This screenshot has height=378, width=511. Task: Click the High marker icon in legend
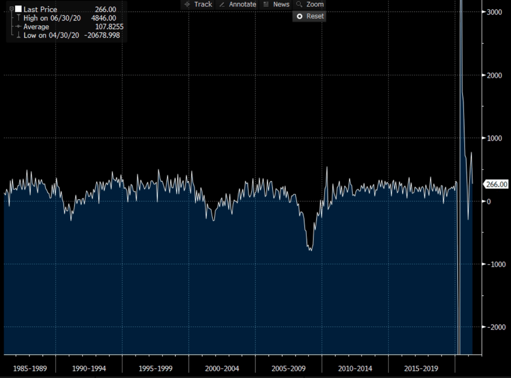click(19, 18)
